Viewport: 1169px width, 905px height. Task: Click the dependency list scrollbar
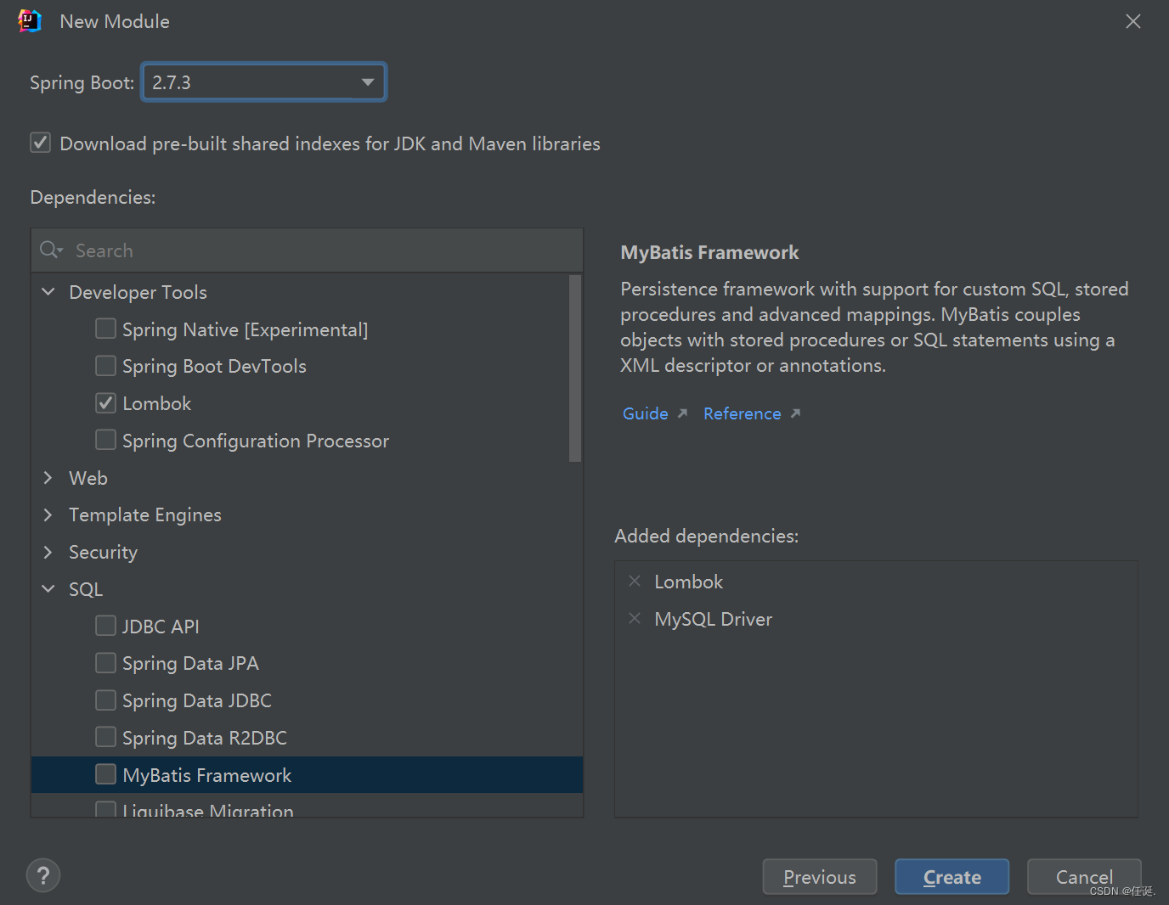pyautogui.click(x=575, y=368)
